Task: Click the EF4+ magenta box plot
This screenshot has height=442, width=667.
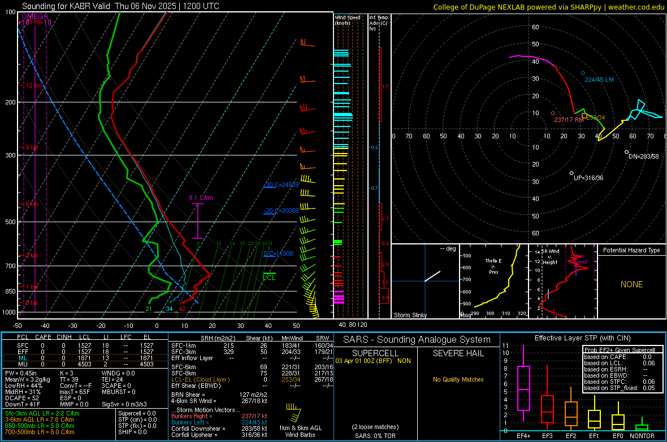Action: [x=523, y=388]
